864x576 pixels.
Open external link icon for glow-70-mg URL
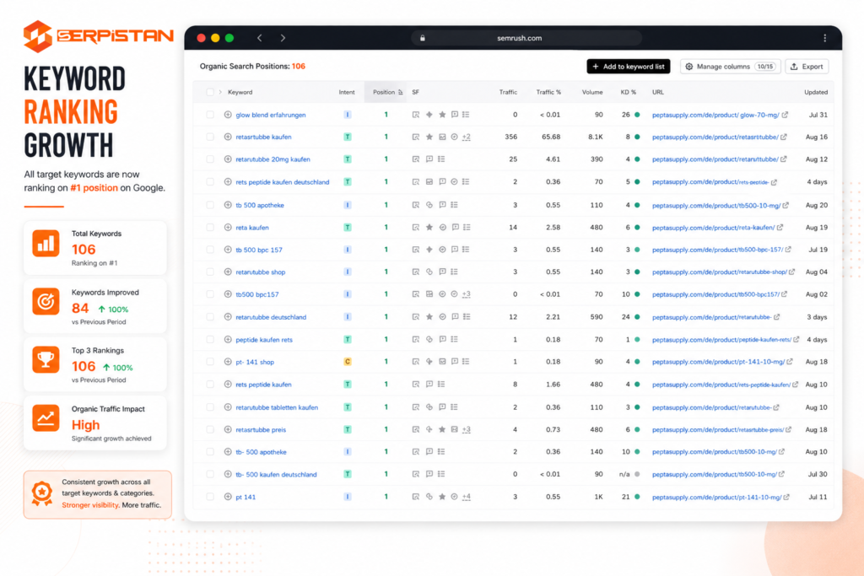(x=785, y=115)
